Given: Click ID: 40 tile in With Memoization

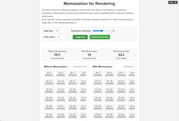Looking at the screenshot, I should (109, 99).
